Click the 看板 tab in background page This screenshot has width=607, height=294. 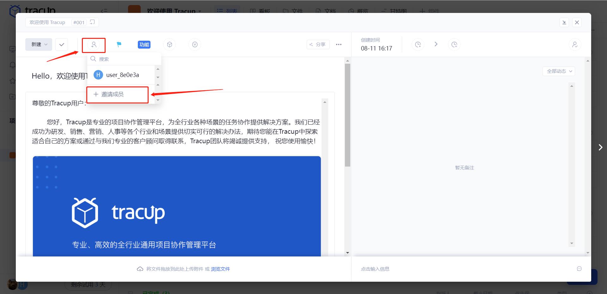tap(260, 11)
